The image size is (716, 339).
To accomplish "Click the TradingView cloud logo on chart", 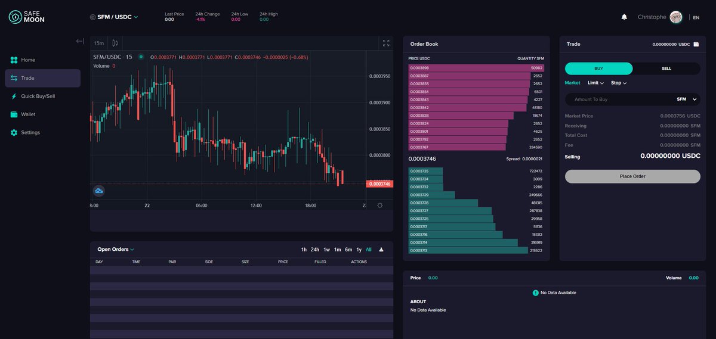I will tap(99, 191).
